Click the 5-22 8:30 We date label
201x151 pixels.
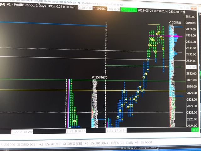pyautogui.click(x=22, y=132)
